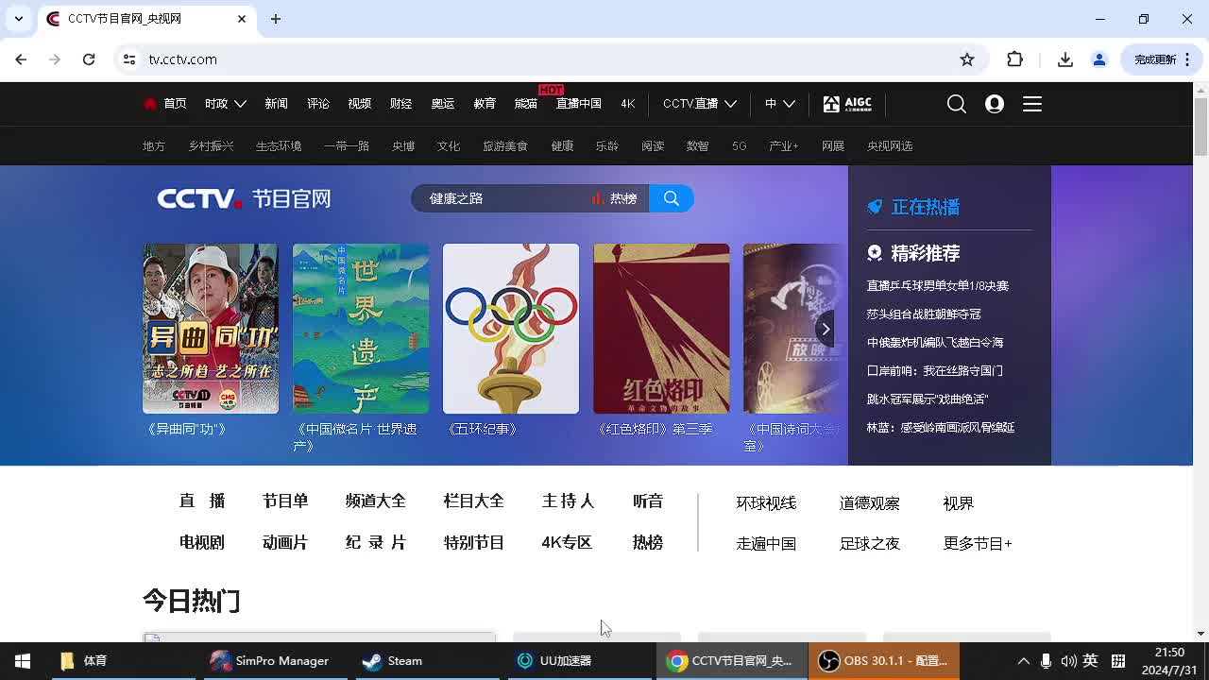Click the 热榜 chart icon in search box
The width and height of the screenshot is (1209, 680).
coord(597,198)
